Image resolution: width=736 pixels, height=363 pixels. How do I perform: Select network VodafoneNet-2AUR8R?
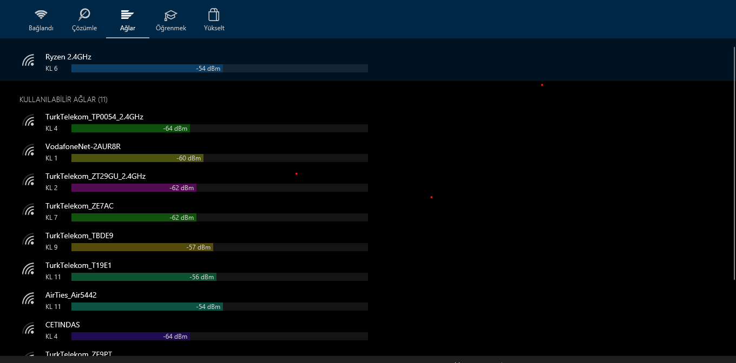click(83, 146)
